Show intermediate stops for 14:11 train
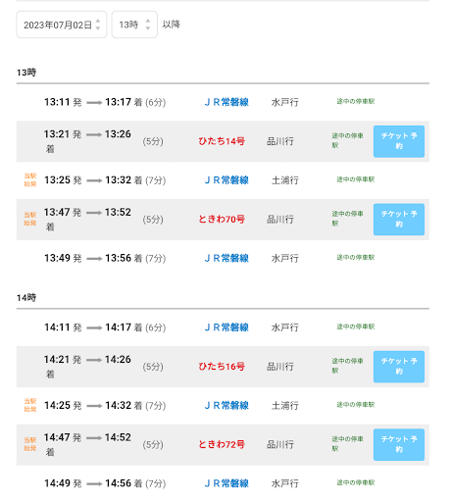Viewport: 452px width, 502px height. click(356, 326)
